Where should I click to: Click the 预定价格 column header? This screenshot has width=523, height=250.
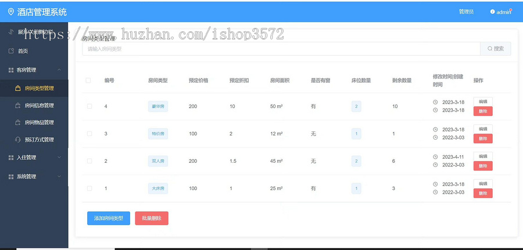[x=199, y=80]
